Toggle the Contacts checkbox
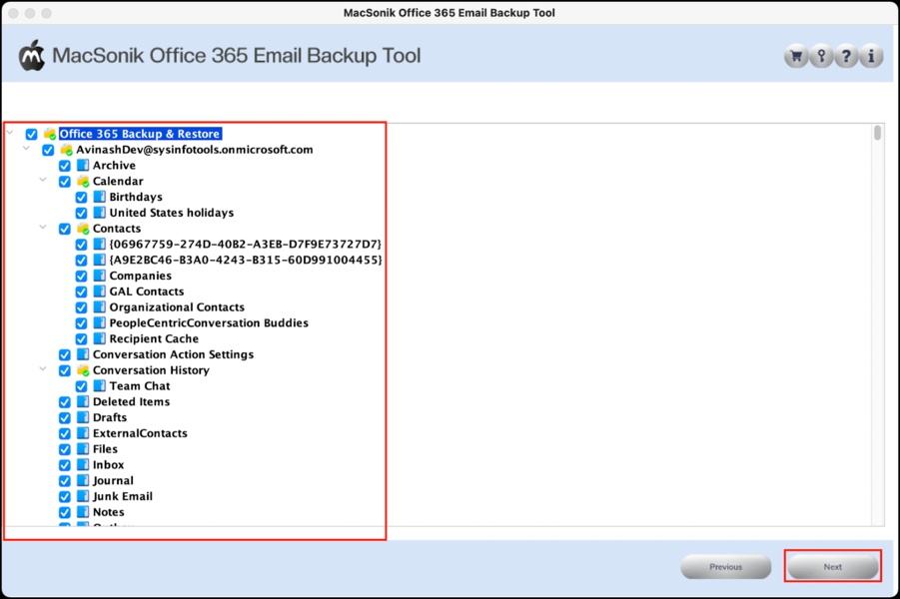Viewport: 900px width, 599px height. click(x=65, y=229)
